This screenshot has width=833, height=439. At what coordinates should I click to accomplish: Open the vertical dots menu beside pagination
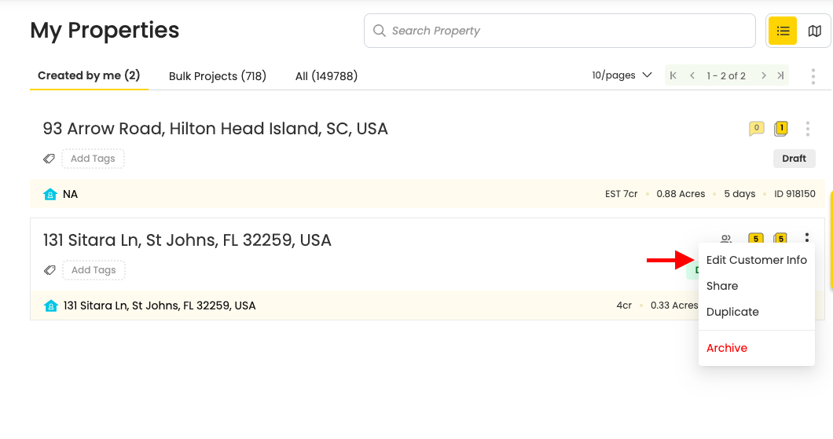[x=813, y=76]
